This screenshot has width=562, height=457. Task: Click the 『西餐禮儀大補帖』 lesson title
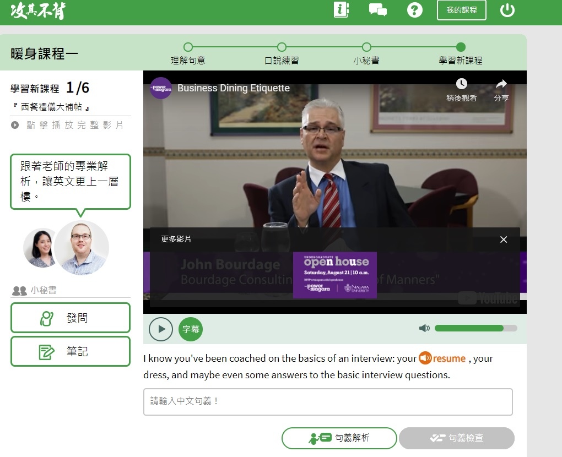[51, 107]
